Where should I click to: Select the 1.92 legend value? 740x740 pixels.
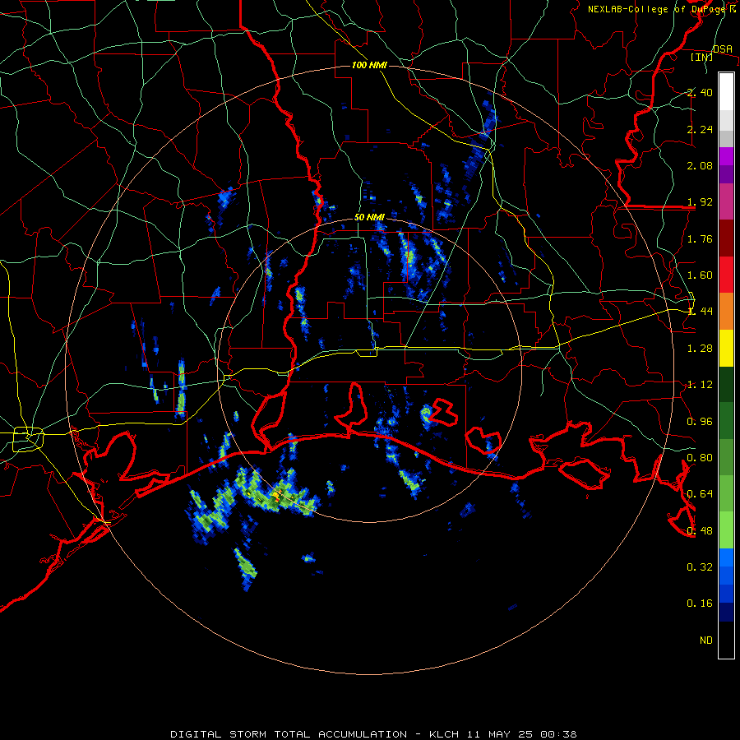pos(700,202)
